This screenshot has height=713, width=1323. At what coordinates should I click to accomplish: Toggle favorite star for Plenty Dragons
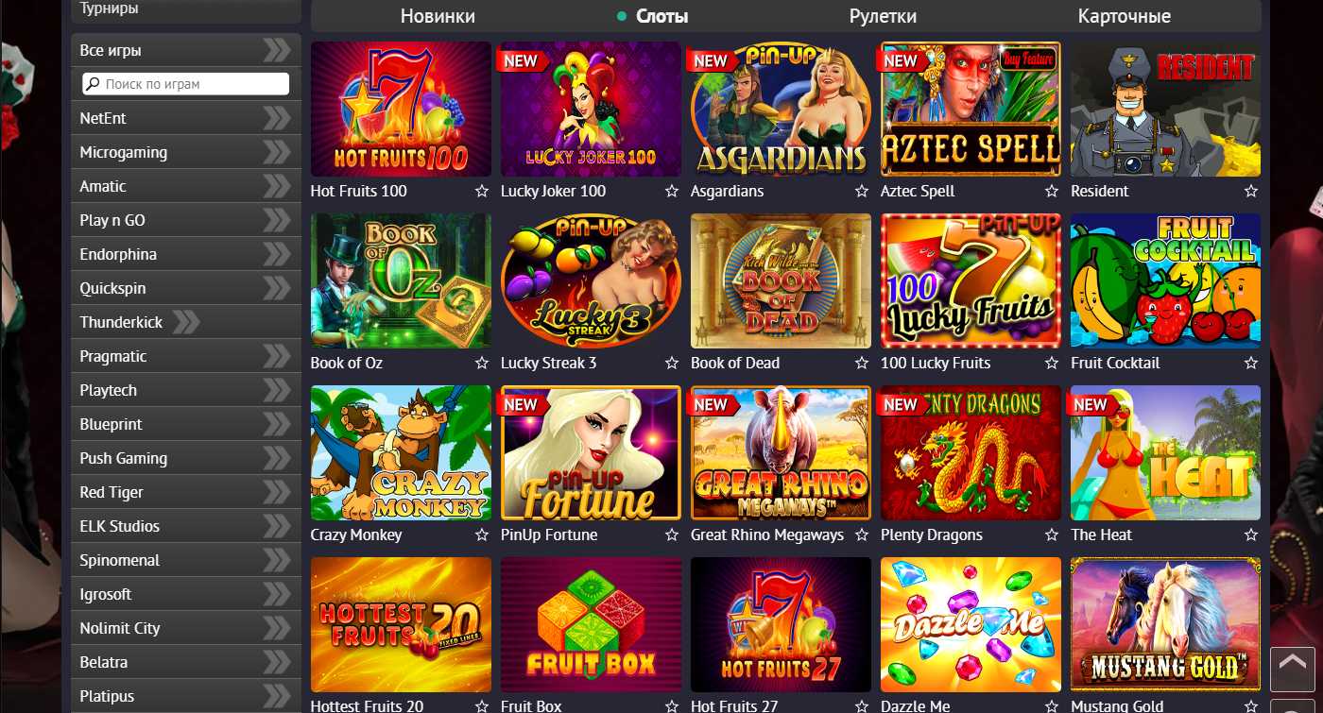pyautogui.click(x=1052, y=535)
